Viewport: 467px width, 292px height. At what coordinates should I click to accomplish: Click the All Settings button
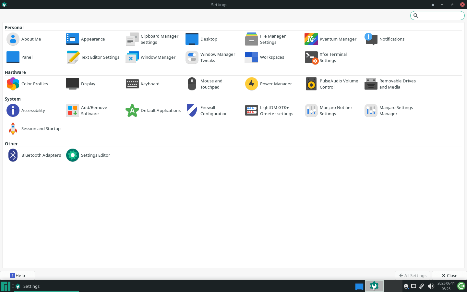pos(413,275)
